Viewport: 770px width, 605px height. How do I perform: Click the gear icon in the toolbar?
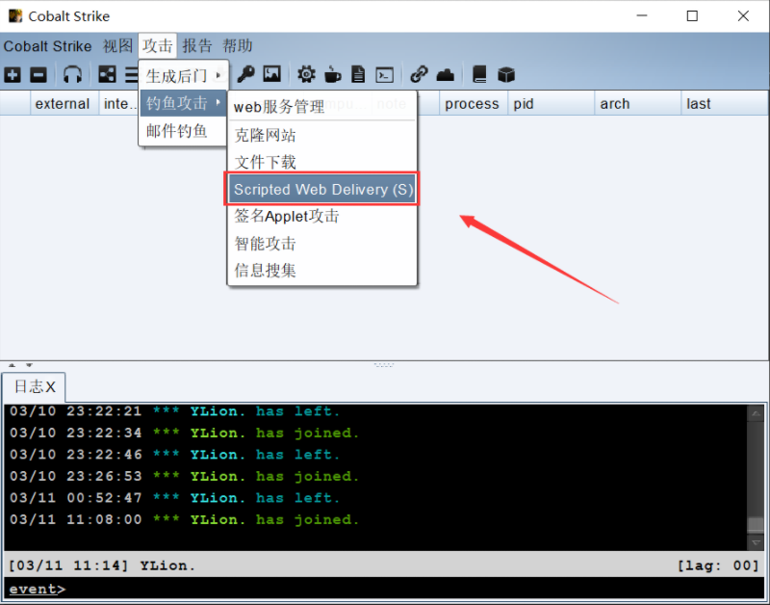pyautogui.click(x=306, y=75)
